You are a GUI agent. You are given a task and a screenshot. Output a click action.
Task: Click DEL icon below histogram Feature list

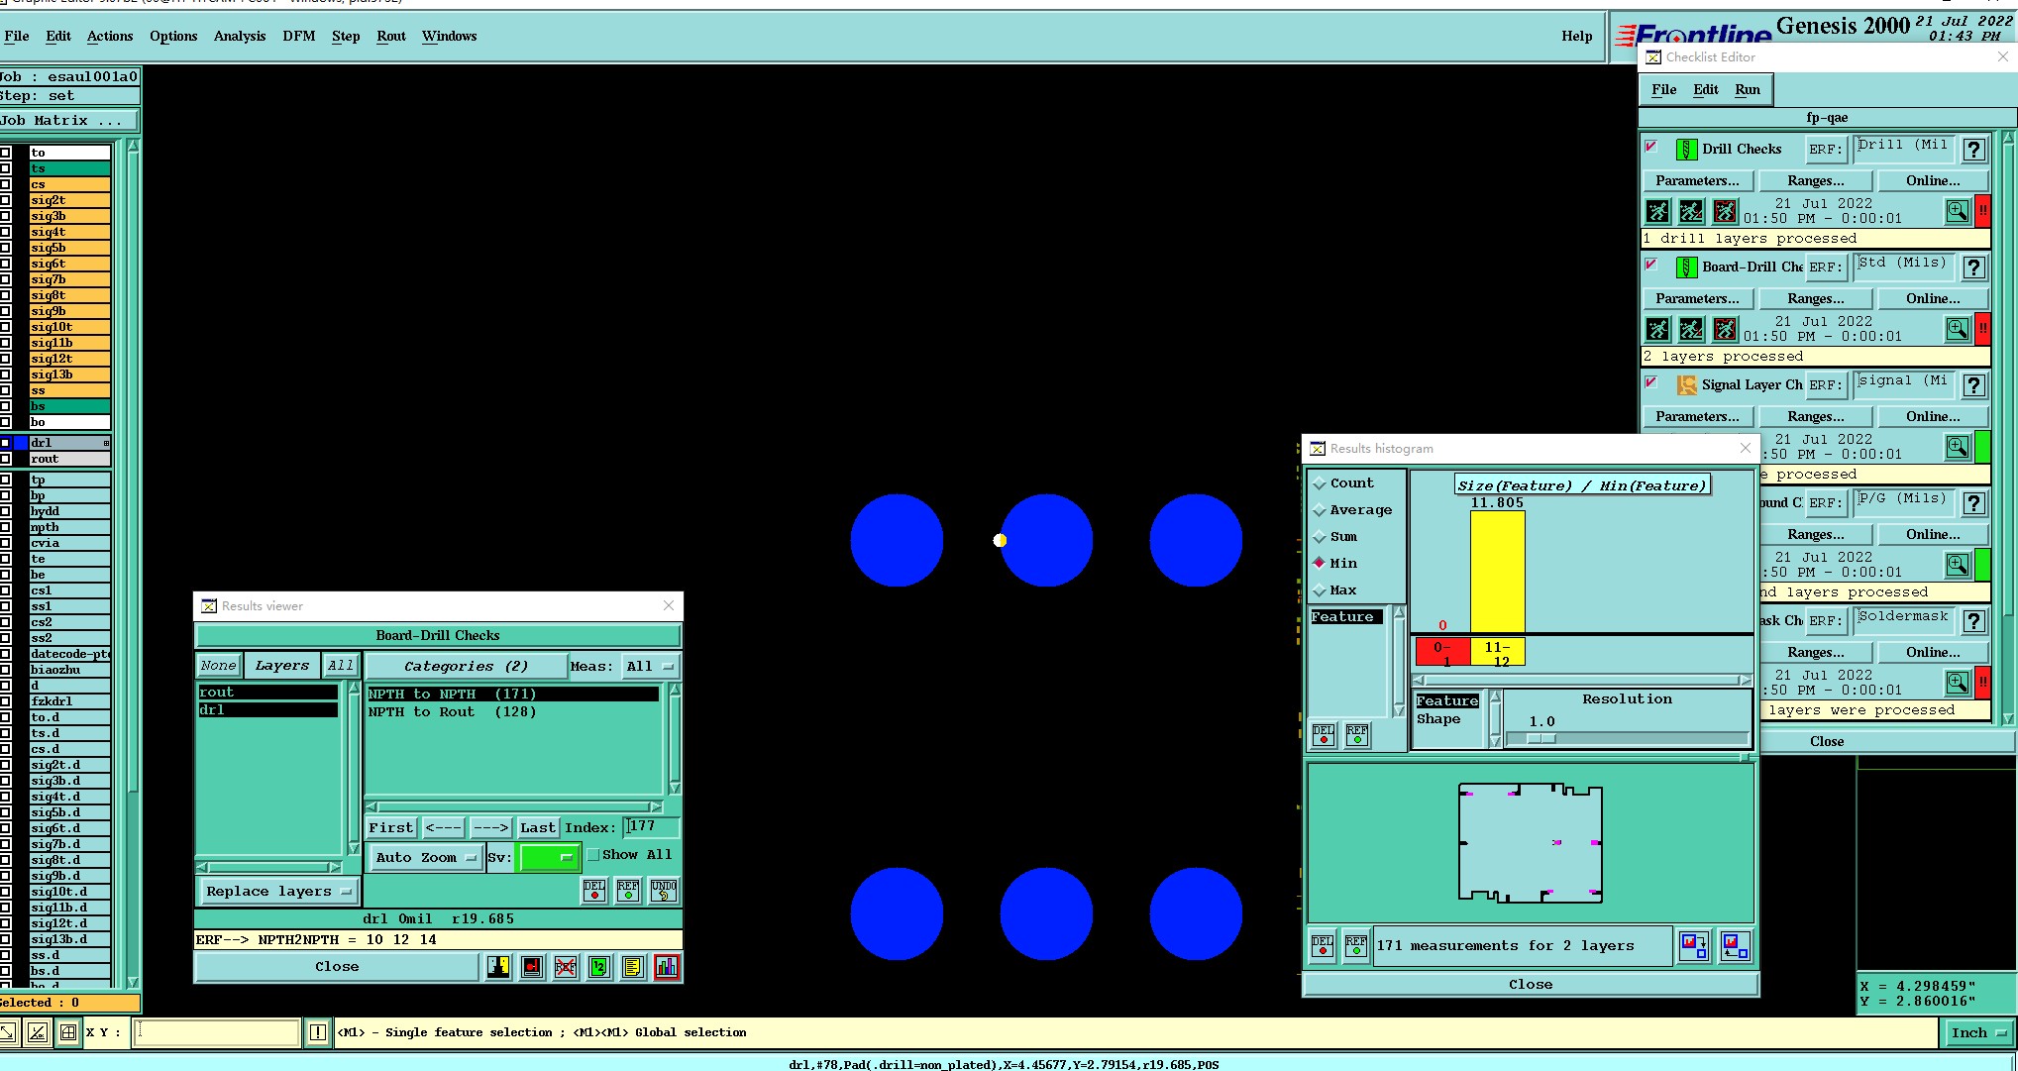[1324, 735]
